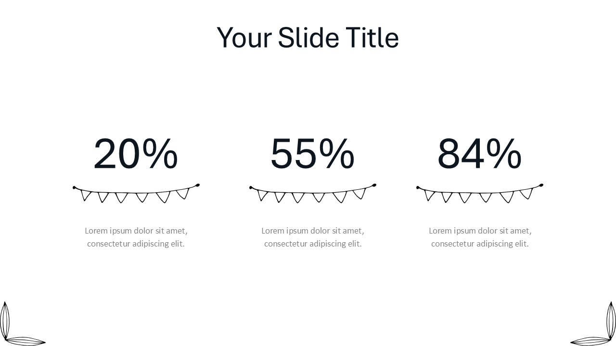Screen dimensions: 616x346
Task: Select the 20% statistic text
Action: tap(135, 154)
